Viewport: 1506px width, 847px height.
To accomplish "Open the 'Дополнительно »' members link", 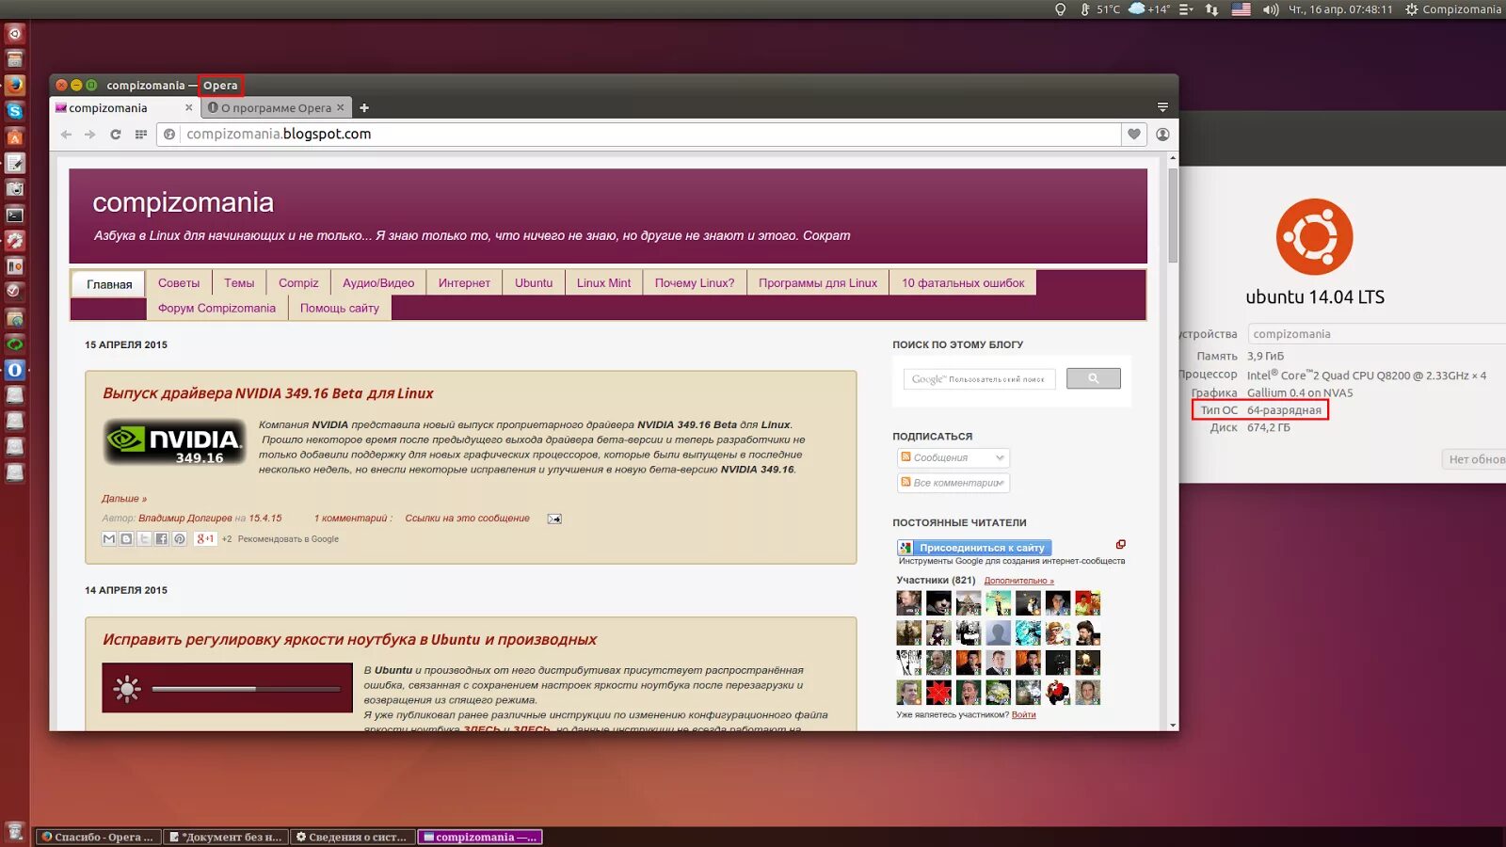I will (x=1019, y=581).
